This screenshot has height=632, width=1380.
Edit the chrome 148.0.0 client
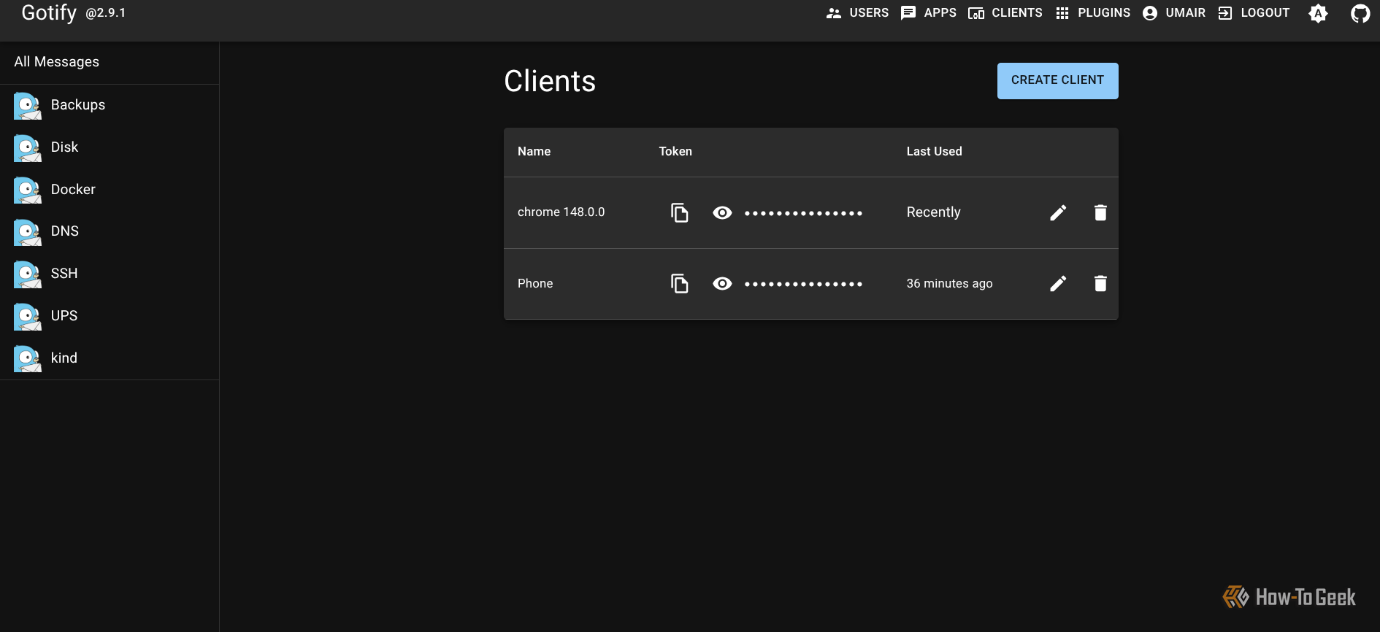coord(1058,212)
